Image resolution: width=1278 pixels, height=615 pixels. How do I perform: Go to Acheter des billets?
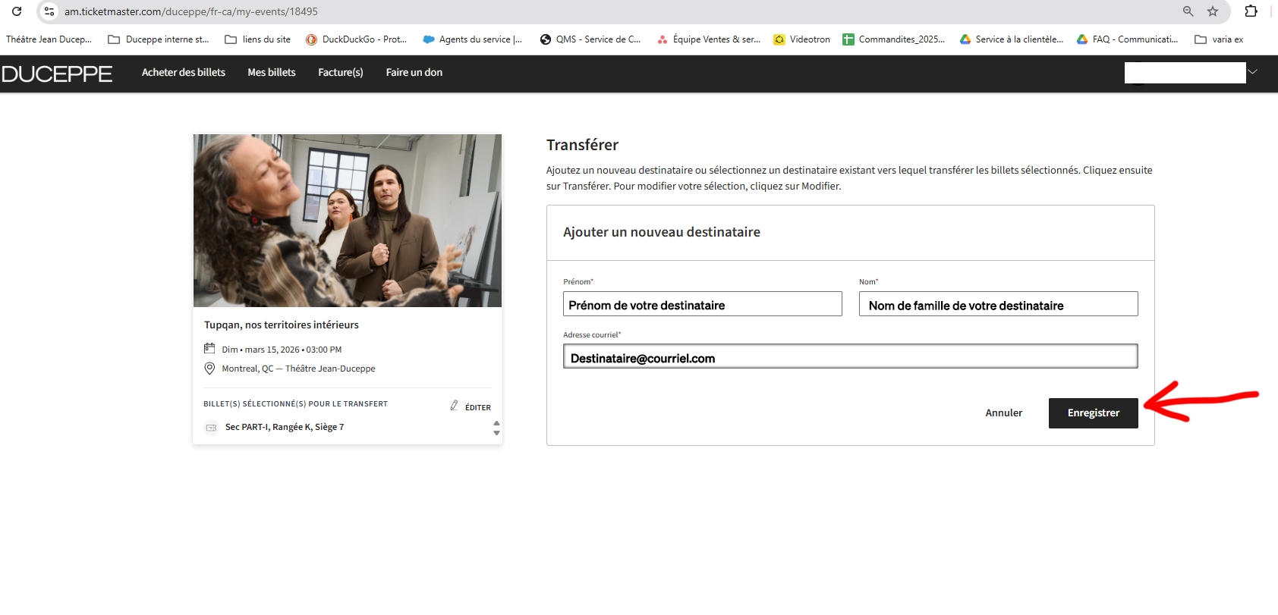coord(184,73)
